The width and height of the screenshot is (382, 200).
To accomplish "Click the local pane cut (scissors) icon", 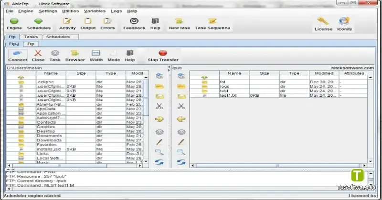I will pos(159,106).
